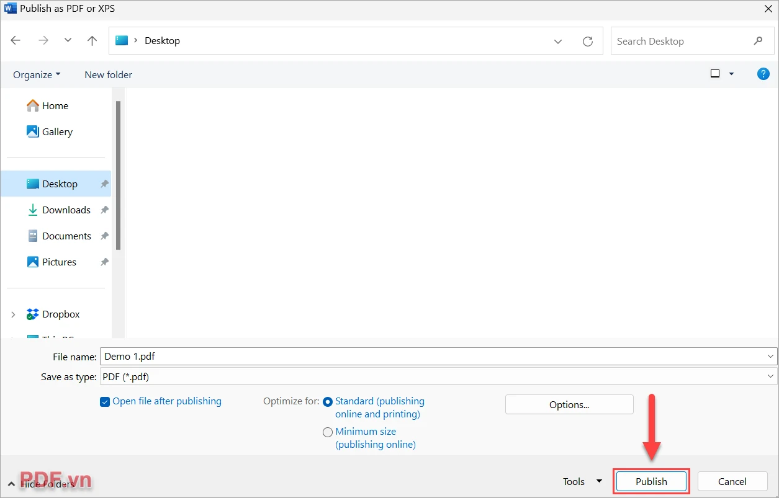Open the recent locations chevron

68,41
